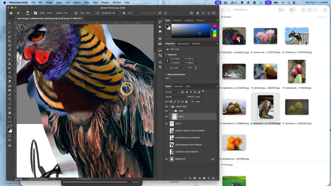Open the Adjustments tab

click(183, 43)
